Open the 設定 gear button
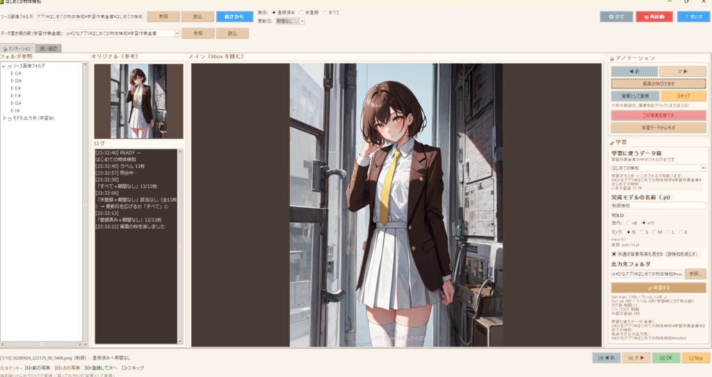The height and width of the screenshot is (377, 712). (x=616, y=17)
